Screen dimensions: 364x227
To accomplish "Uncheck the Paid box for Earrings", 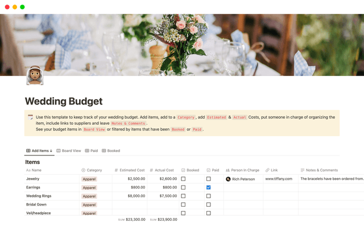I will pos(208,187).
